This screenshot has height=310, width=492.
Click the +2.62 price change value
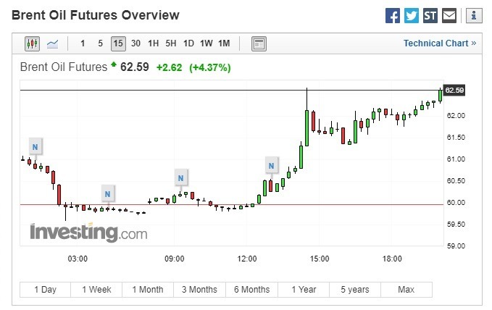[x=169, y=67]
